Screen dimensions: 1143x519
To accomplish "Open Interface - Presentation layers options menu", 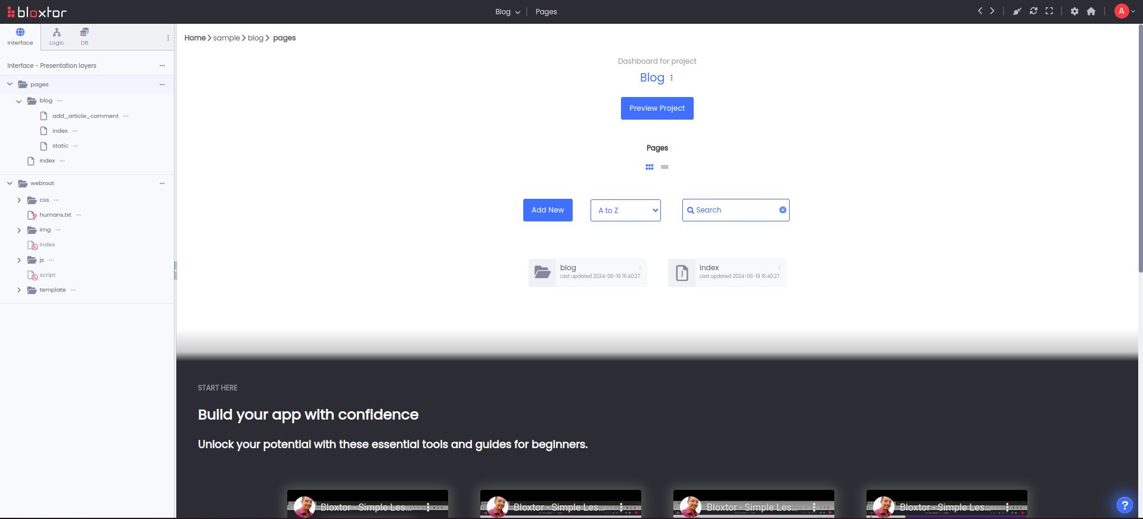I will coord(162,65).
